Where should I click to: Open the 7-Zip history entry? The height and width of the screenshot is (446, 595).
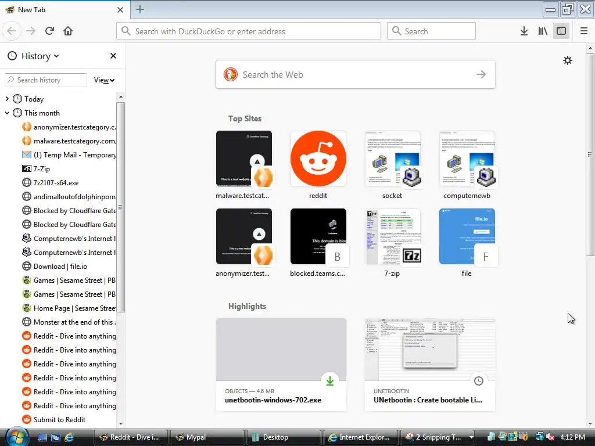click(37, 169)
